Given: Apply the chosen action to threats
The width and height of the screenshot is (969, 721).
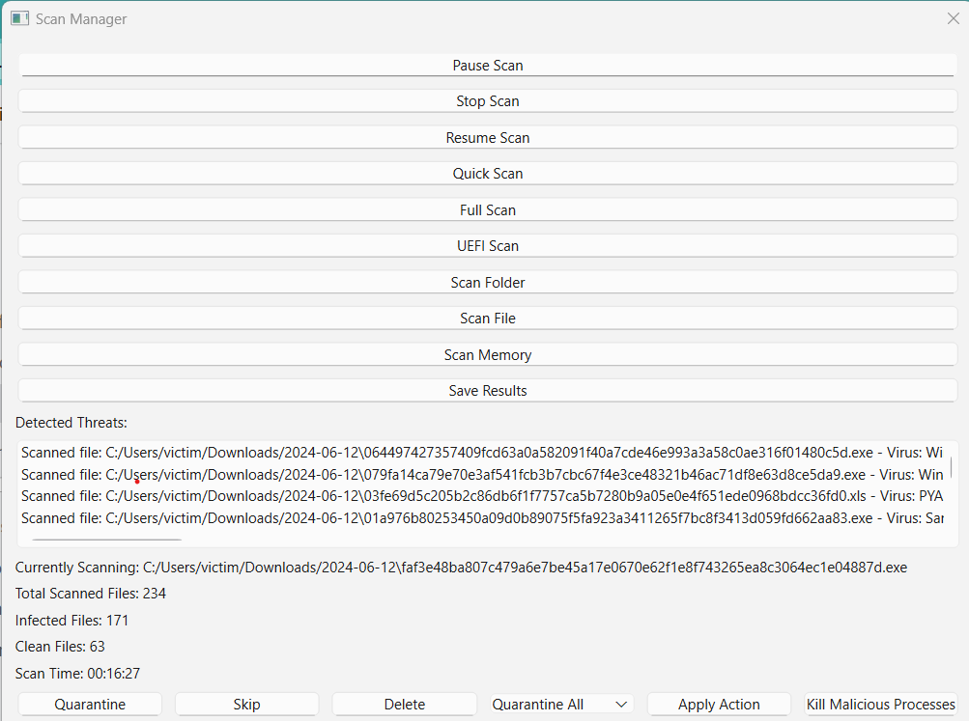Looking at the screenshot, I should [x=718, y=704].
